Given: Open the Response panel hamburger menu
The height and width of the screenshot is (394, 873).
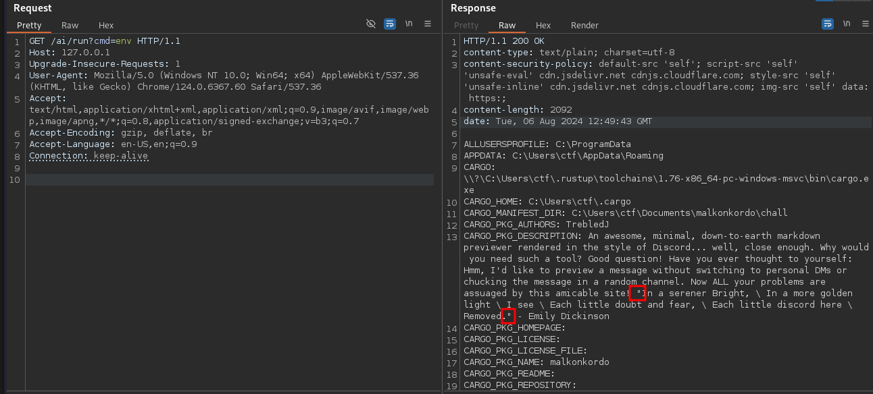Looking at the screenshot, I should click(866, 24).
